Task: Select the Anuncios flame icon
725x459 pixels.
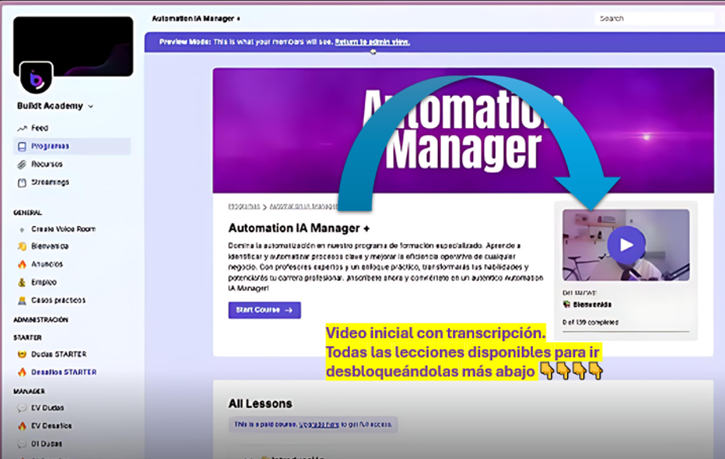Action: pos(21,266)
